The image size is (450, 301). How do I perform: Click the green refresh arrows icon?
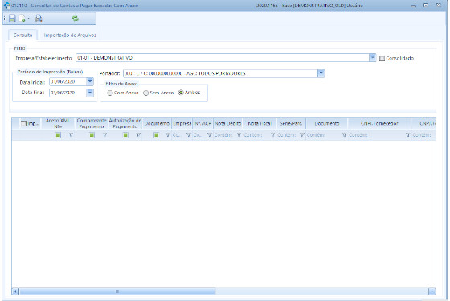click(x=76, y=19)
